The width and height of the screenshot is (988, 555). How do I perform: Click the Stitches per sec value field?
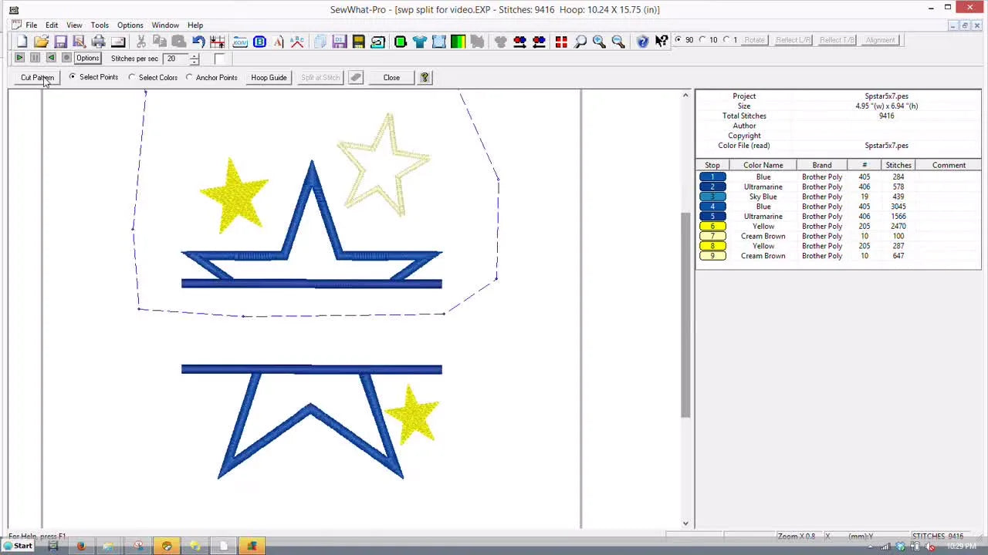[x=176, y=59]
